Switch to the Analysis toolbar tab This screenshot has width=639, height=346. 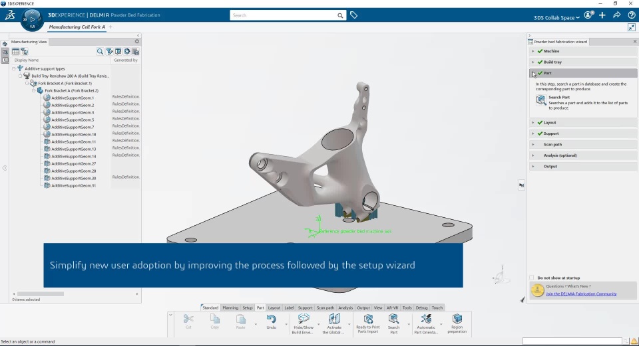[345, 307]
